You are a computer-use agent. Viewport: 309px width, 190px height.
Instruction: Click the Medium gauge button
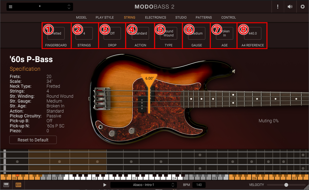(197, 33)
